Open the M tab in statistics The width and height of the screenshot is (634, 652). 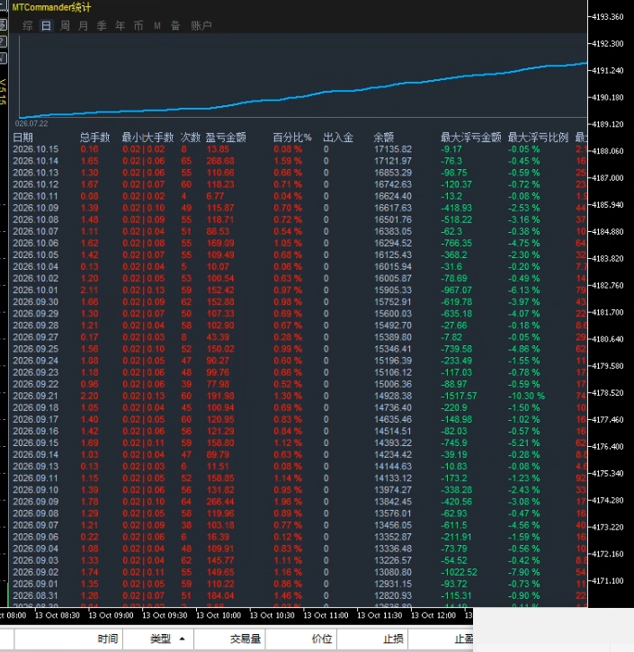tap(157, 26)
